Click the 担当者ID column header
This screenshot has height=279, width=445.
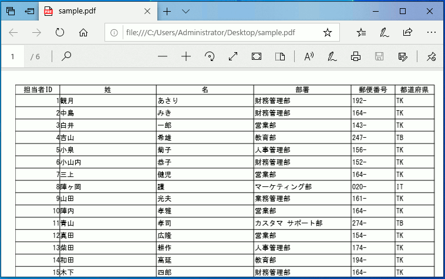tap(38, 90)
